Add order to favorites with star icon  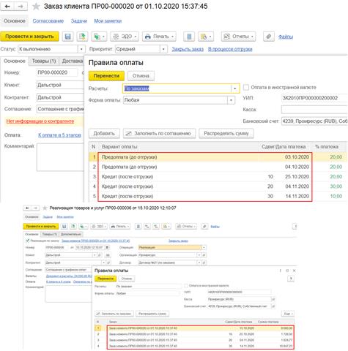[36, 7]
